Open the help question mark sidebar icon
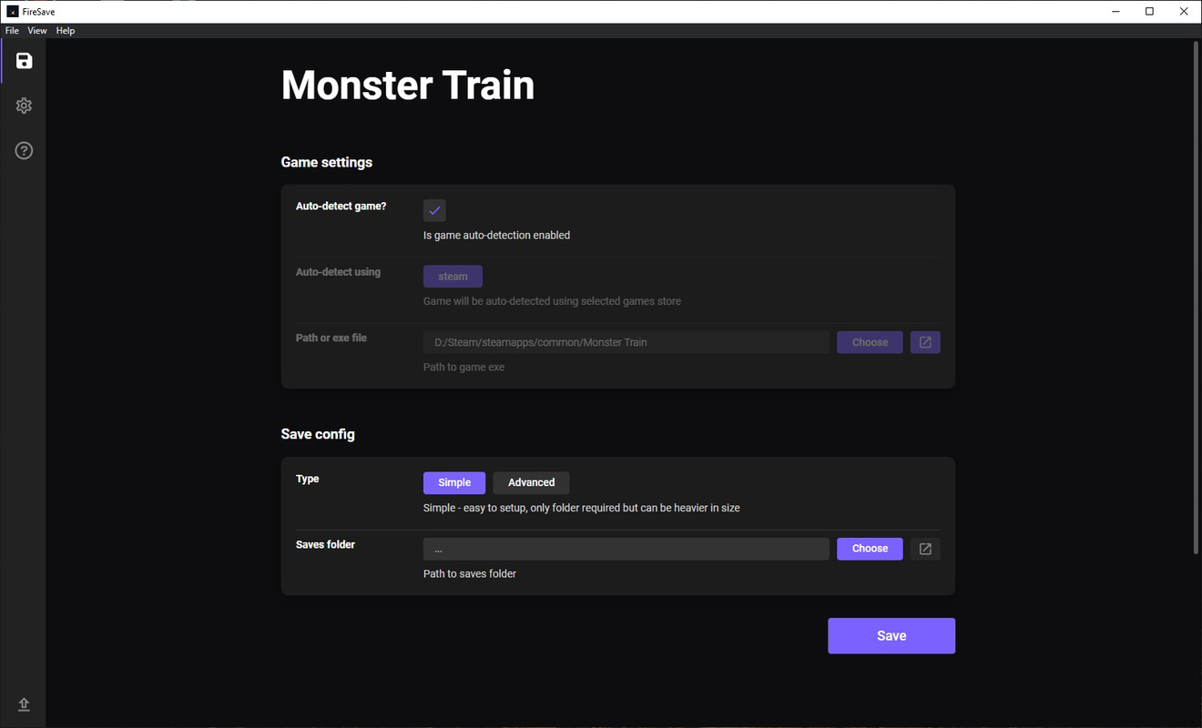1202x728 pixels. click(24, 150)
